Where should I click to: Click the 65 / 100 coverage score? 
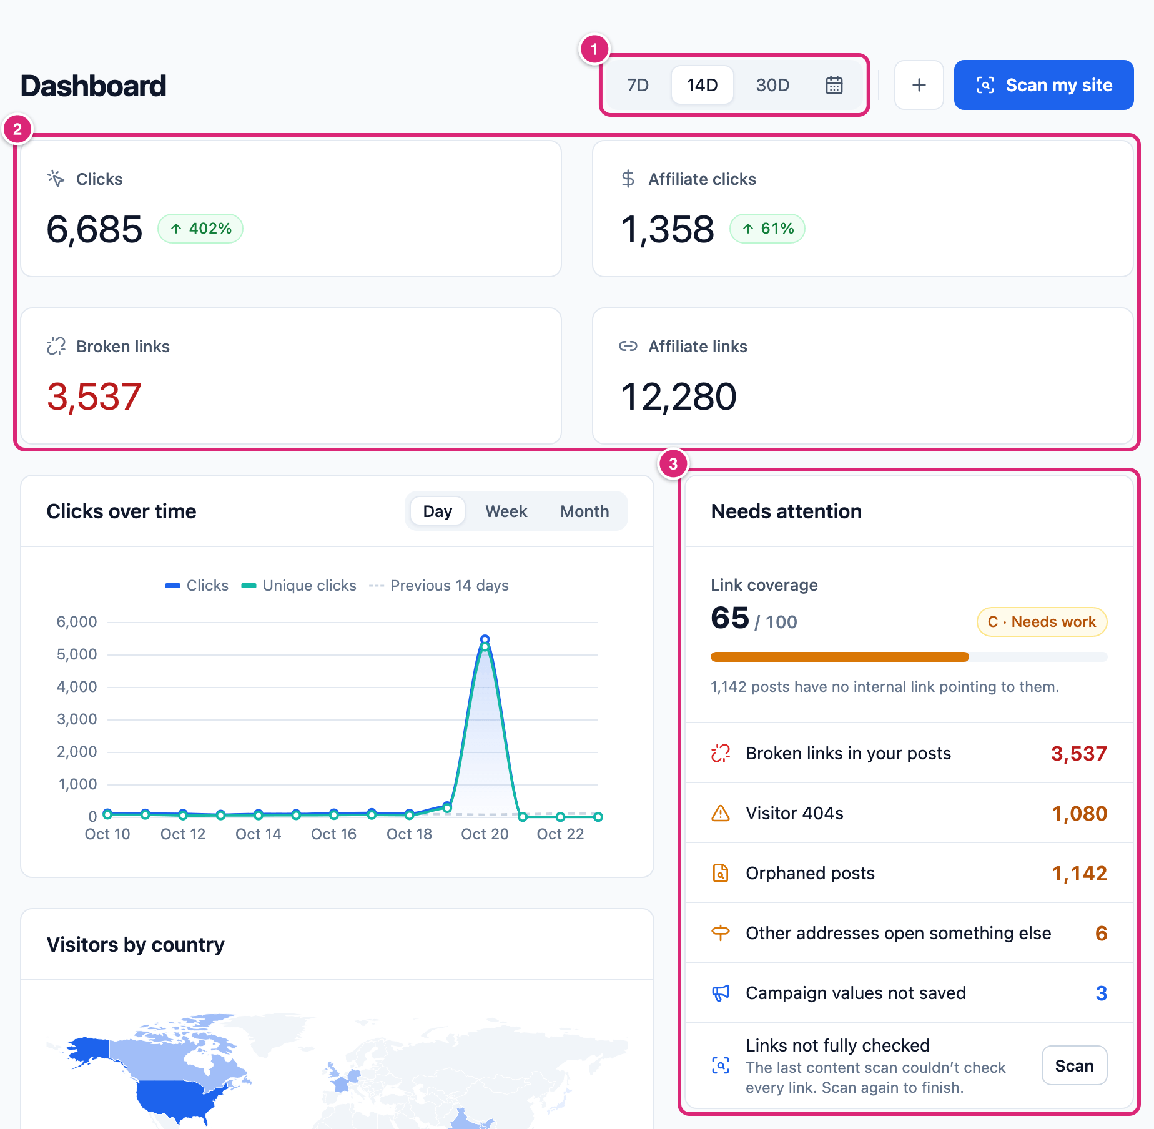[754, 618]
